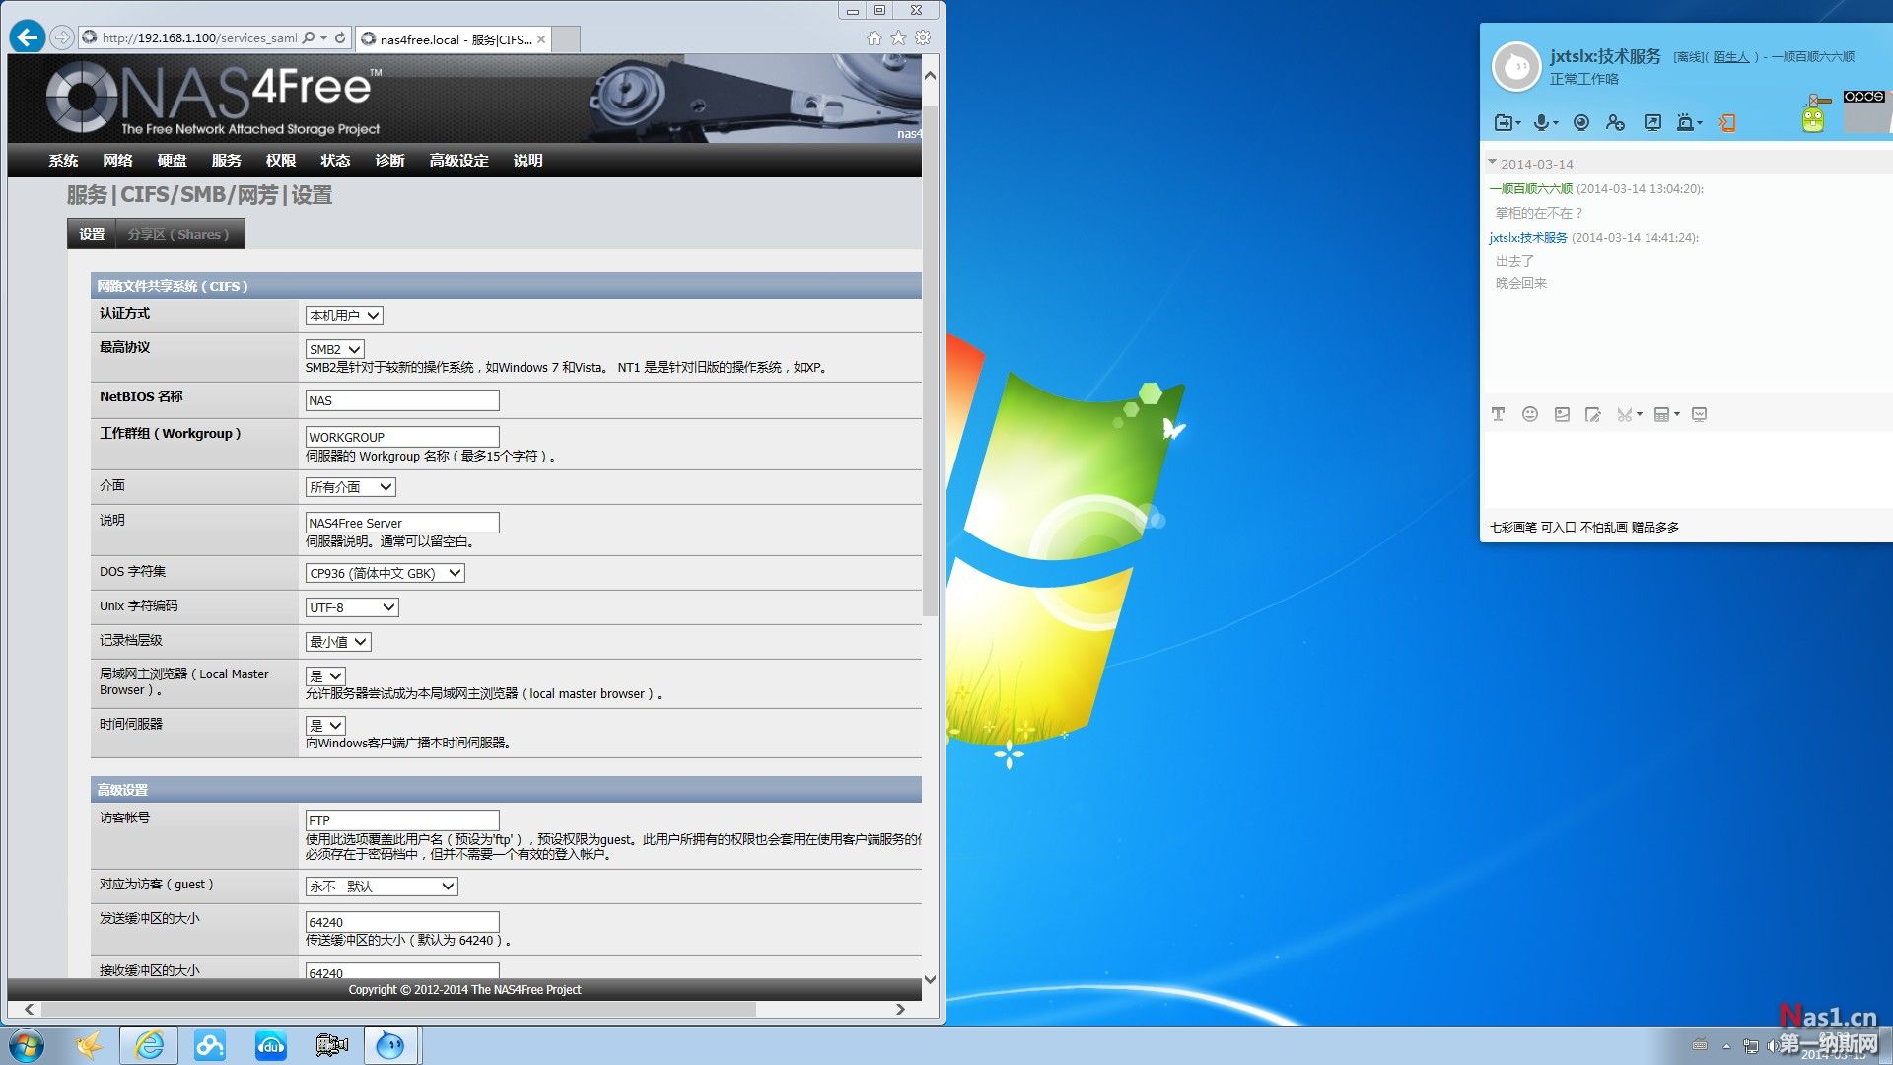The height and width of the screenshot is (1065, 1893).
Task: Click into the Workgroup field
Action: [402, 437]
